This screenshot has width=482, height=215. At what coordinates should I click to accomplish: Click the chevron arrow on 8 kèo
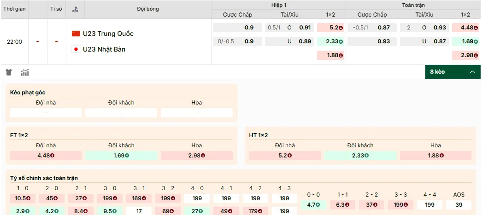click(x=472, y=72)
